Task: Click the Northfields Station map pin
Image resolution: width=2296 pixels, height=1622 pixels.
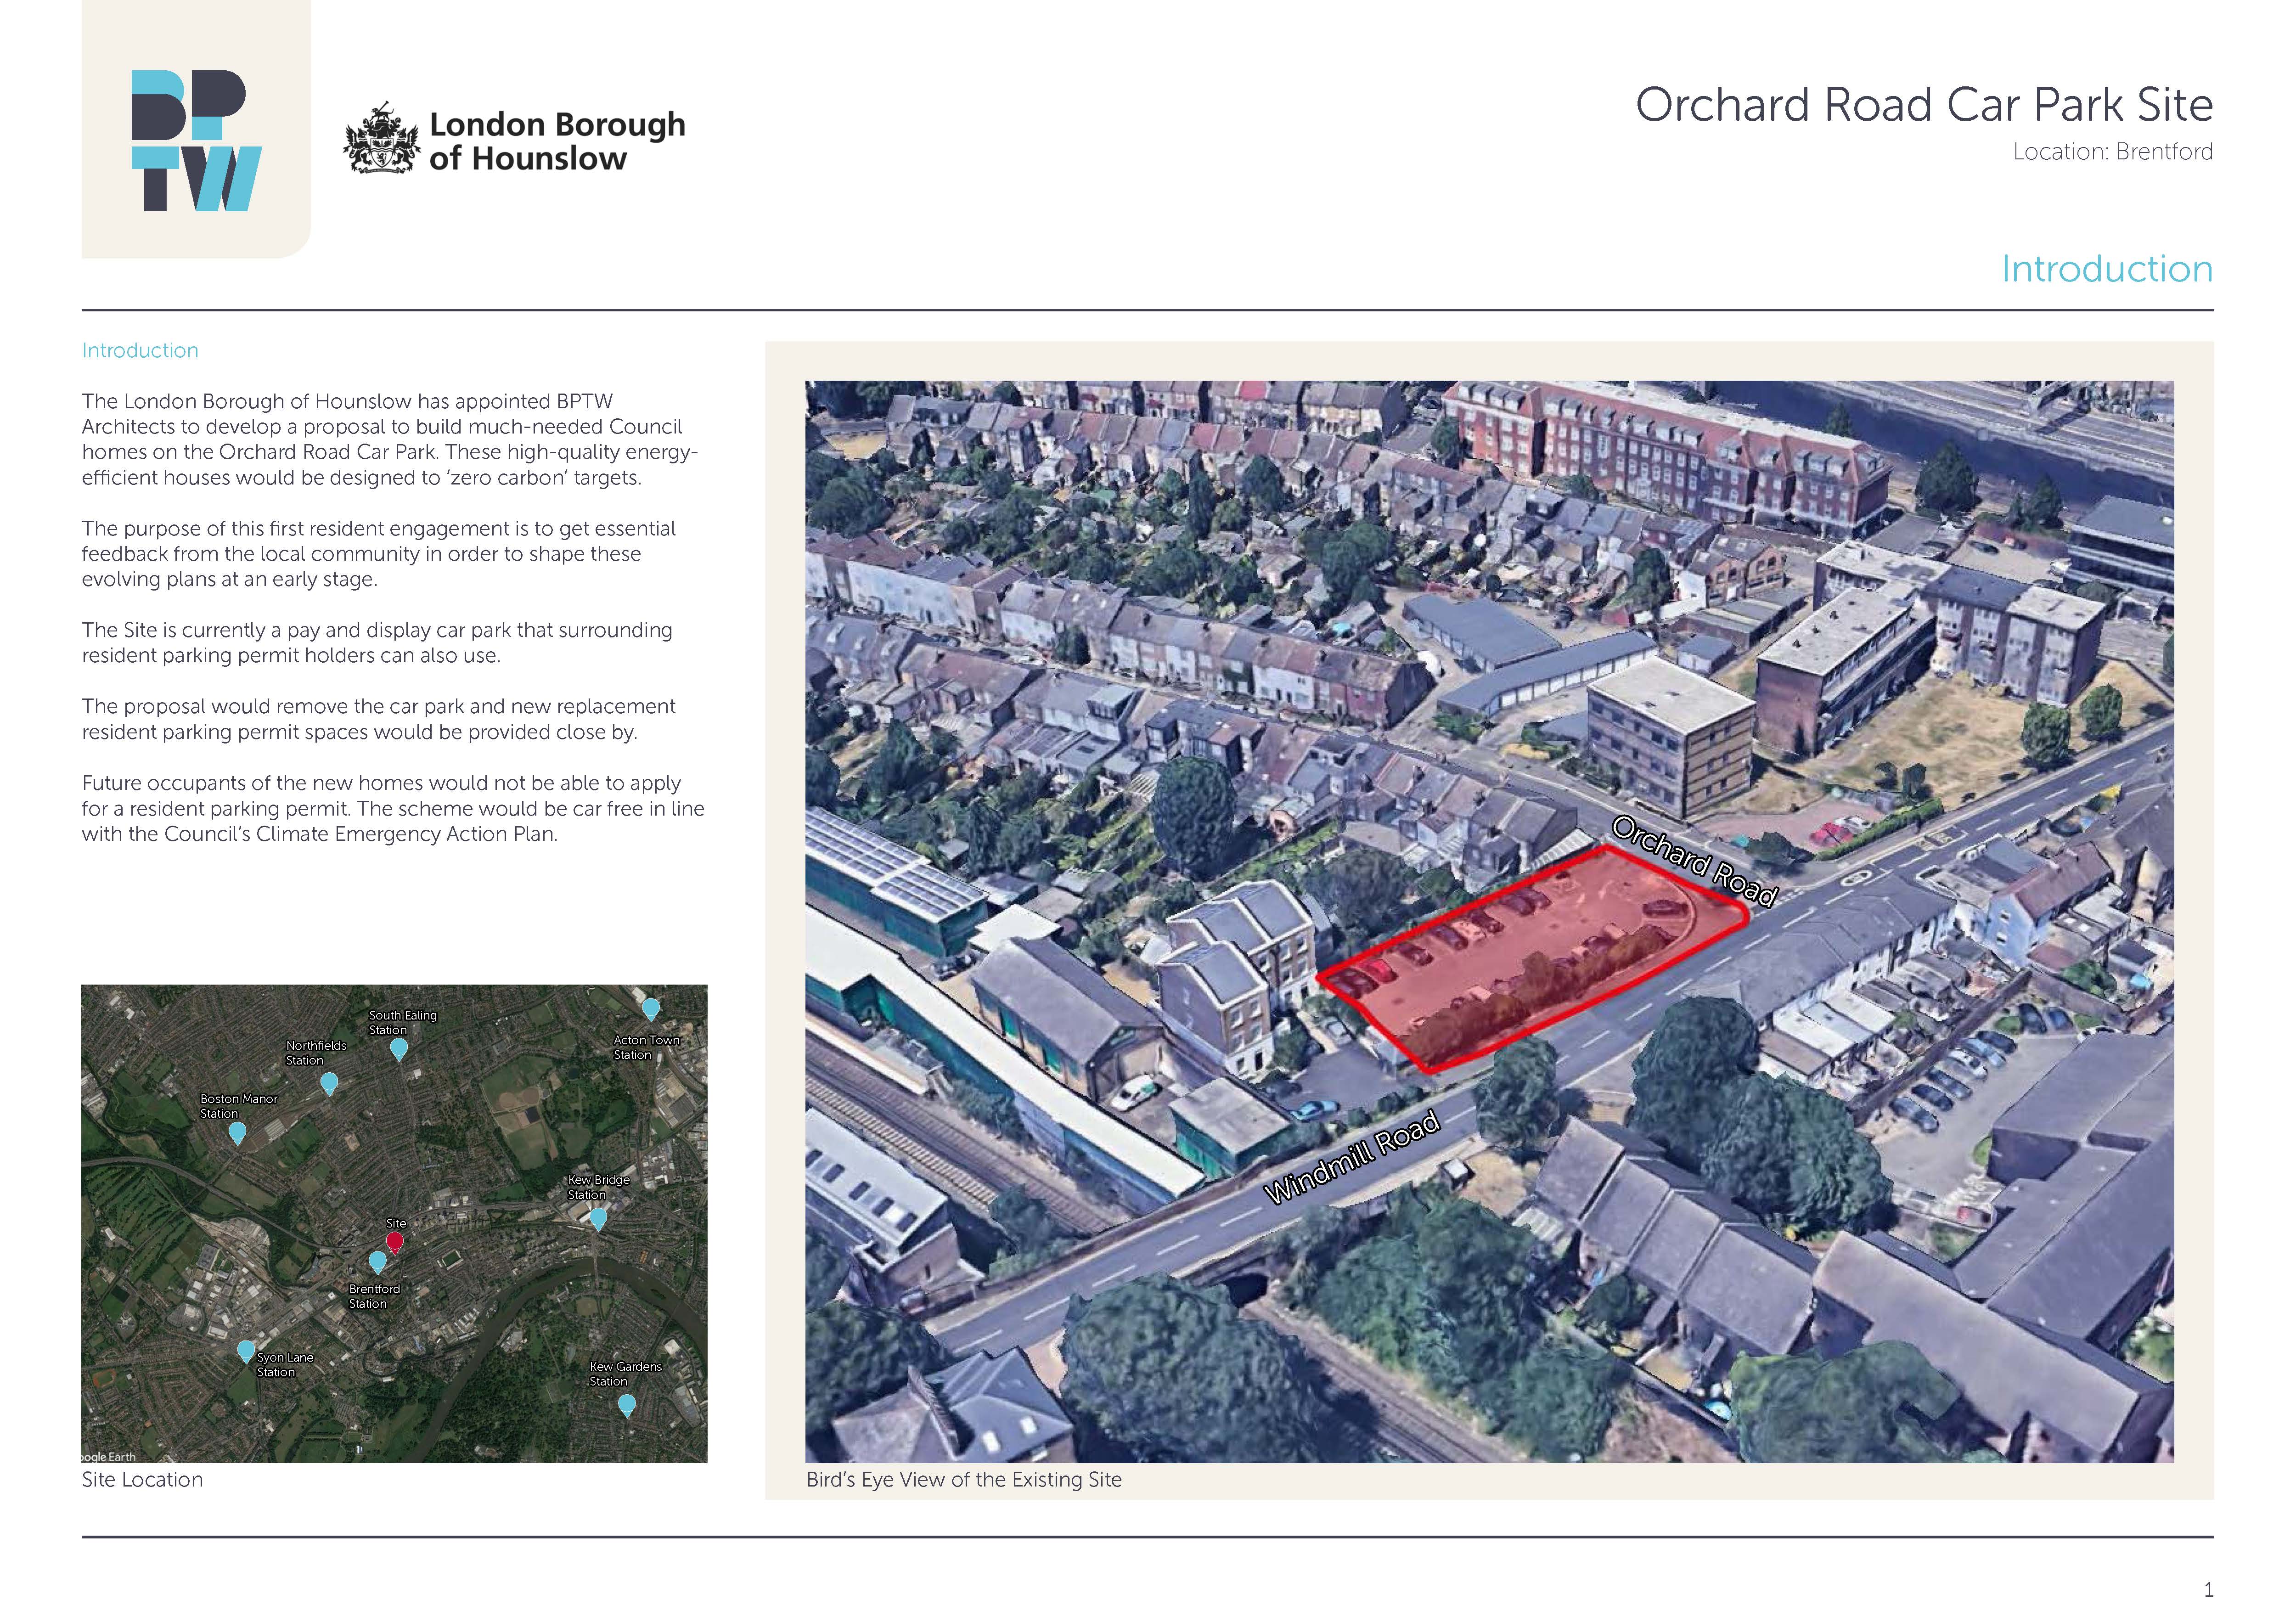Action: point(329,1083)
